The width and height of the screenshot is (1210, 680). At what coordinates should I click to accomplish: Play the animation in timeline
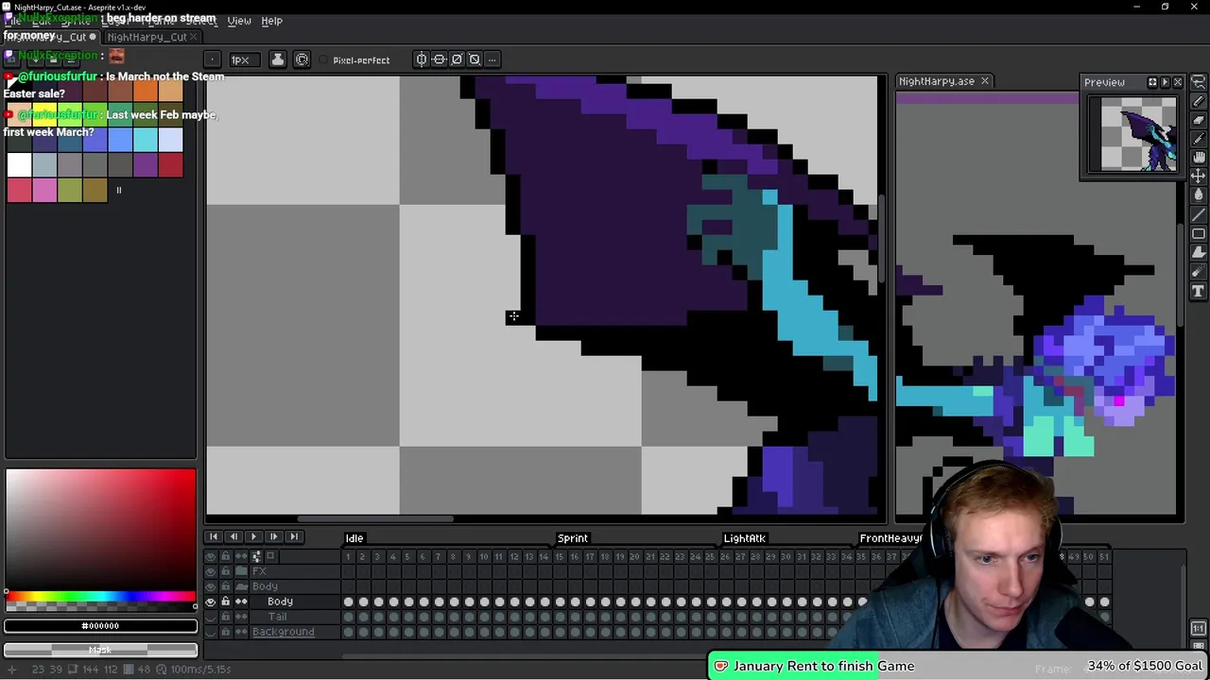(253, 536)
